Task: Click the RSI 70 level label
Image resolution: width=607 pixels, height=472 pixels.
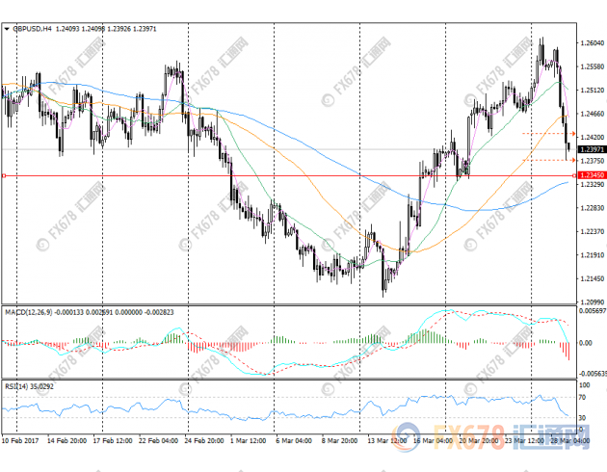Action: pyautogui.click(x=584, y=396)
